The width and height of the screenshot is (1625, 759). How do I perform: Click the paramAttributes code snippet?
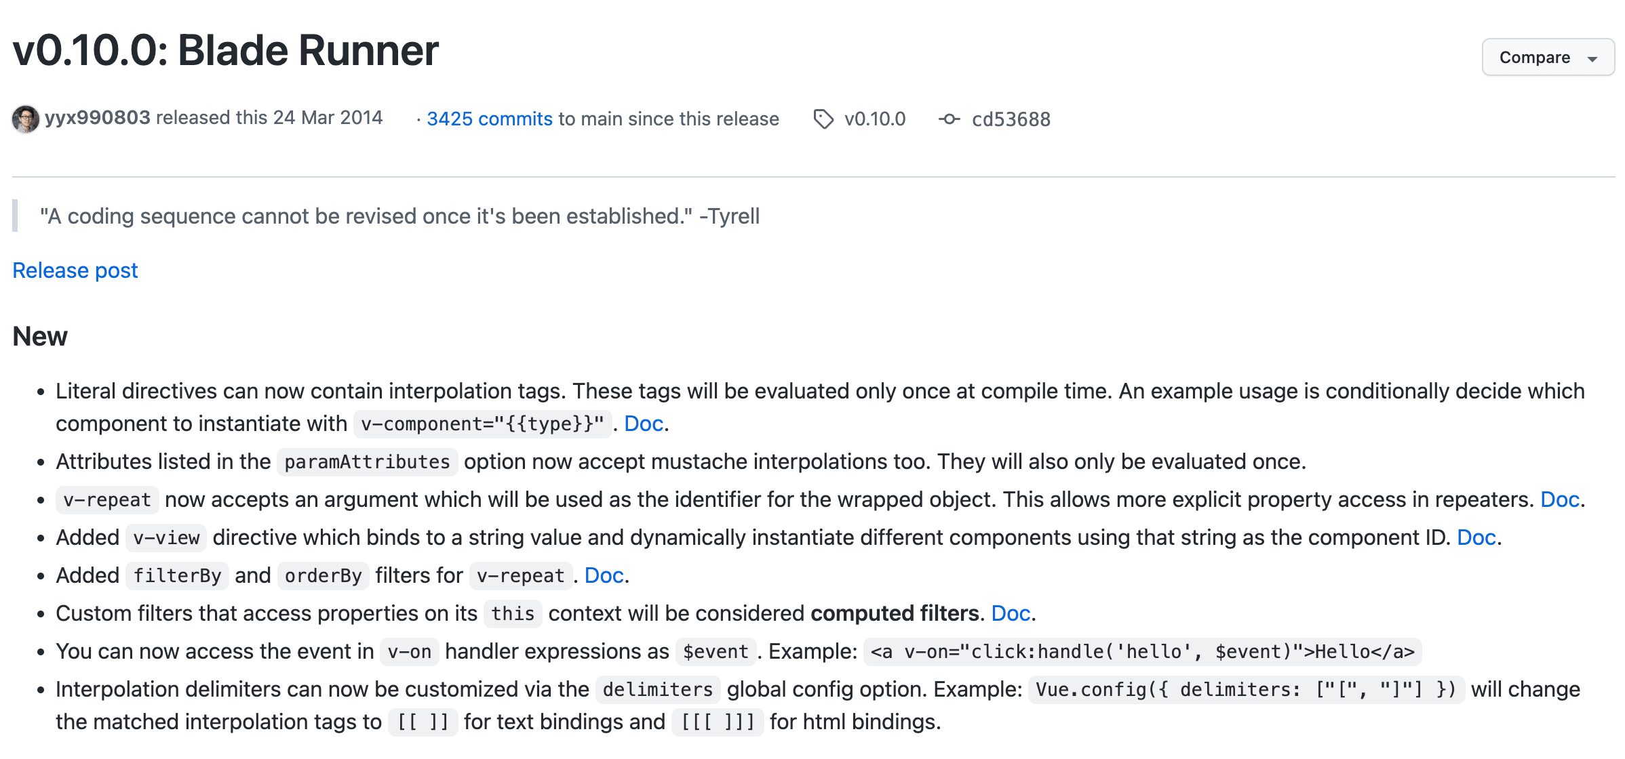coord(367,462)
